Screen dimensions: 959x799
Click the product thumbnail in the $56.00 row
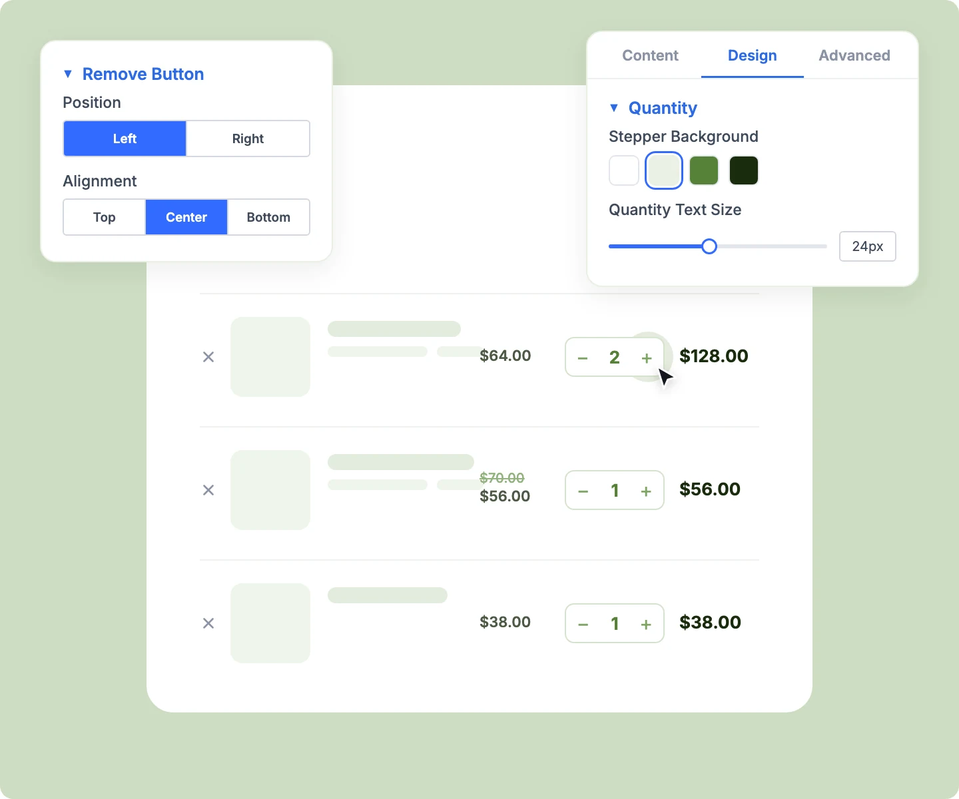pos(270,490)
